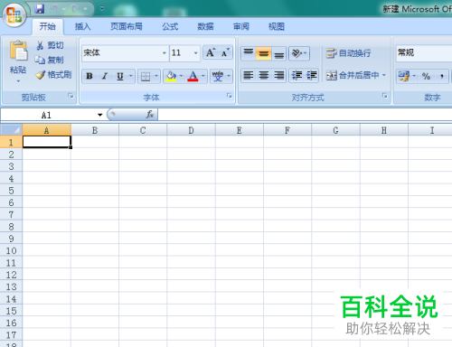
Task: Open Clipboard (剪贴板) dialog launcher
Action: [71, 96]
